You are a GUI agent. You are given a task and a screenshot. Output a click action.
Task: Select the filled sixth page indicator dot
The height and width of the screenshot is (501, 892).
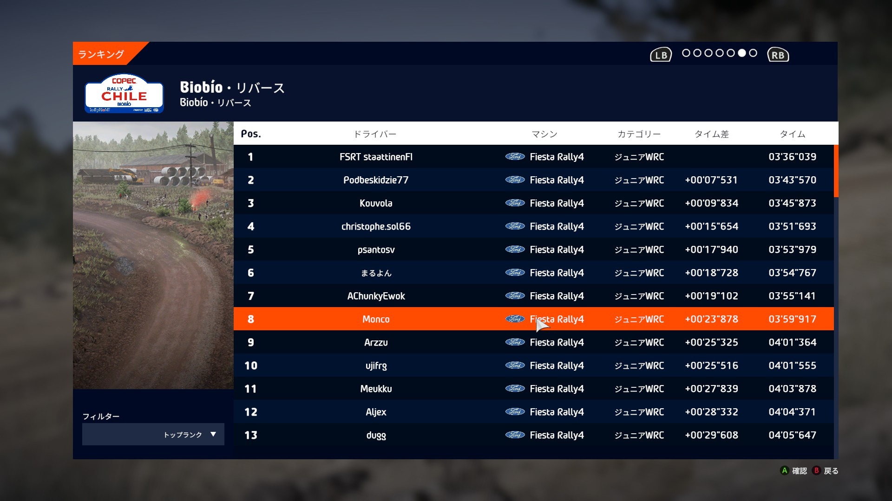pos(742,53)
